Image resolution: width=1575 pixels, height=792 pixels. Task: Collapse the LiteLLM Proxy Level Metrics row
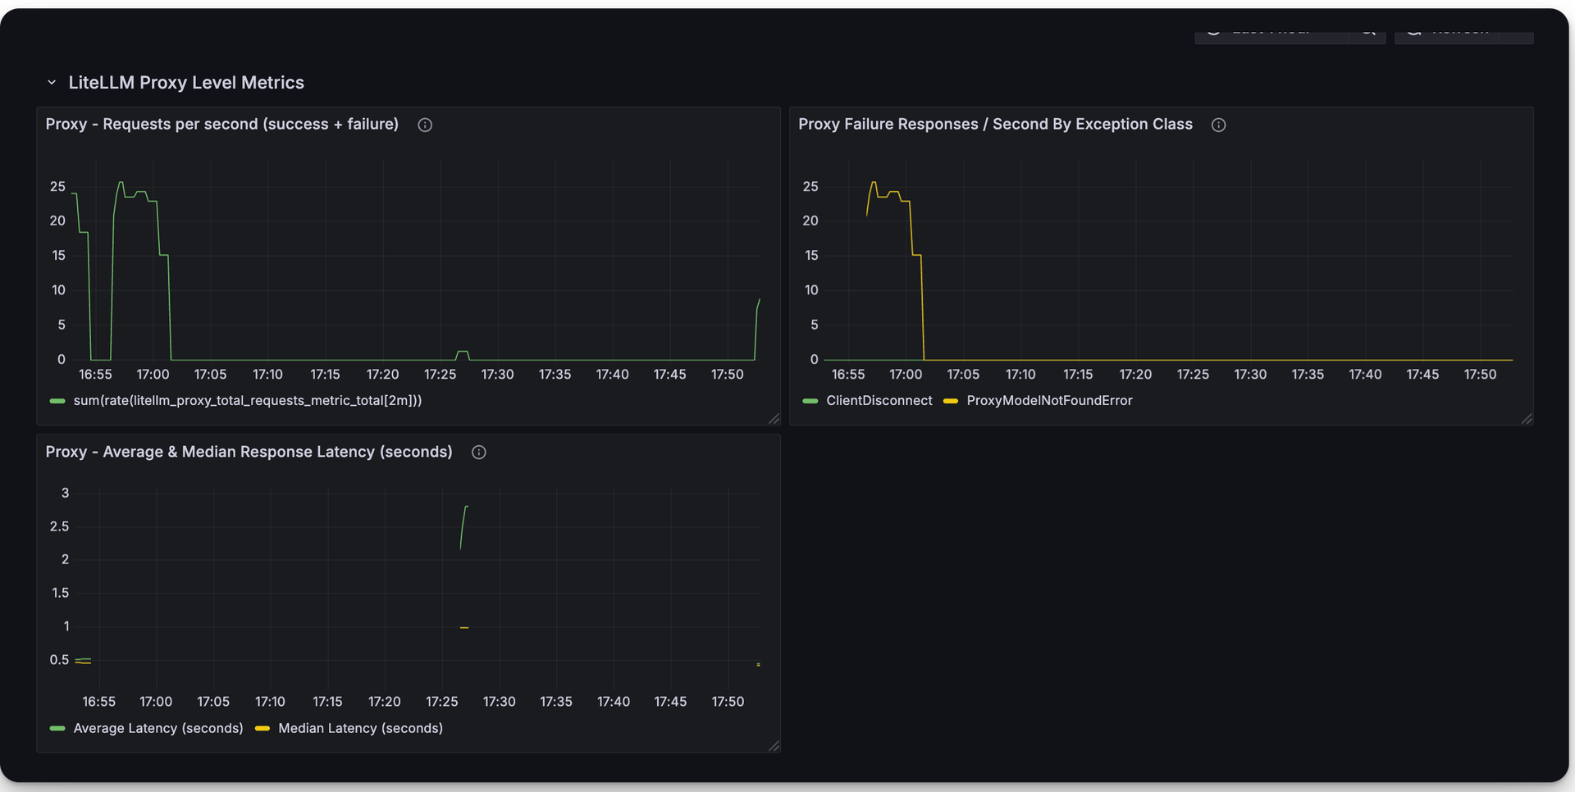(52, 82)
